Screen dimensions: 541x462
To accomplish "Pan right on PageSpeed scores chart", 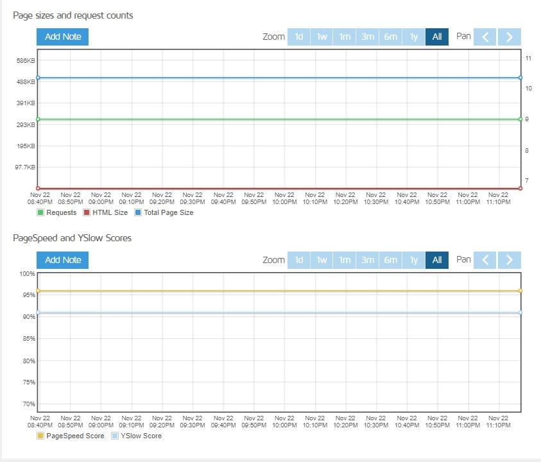I will point(509,260).
